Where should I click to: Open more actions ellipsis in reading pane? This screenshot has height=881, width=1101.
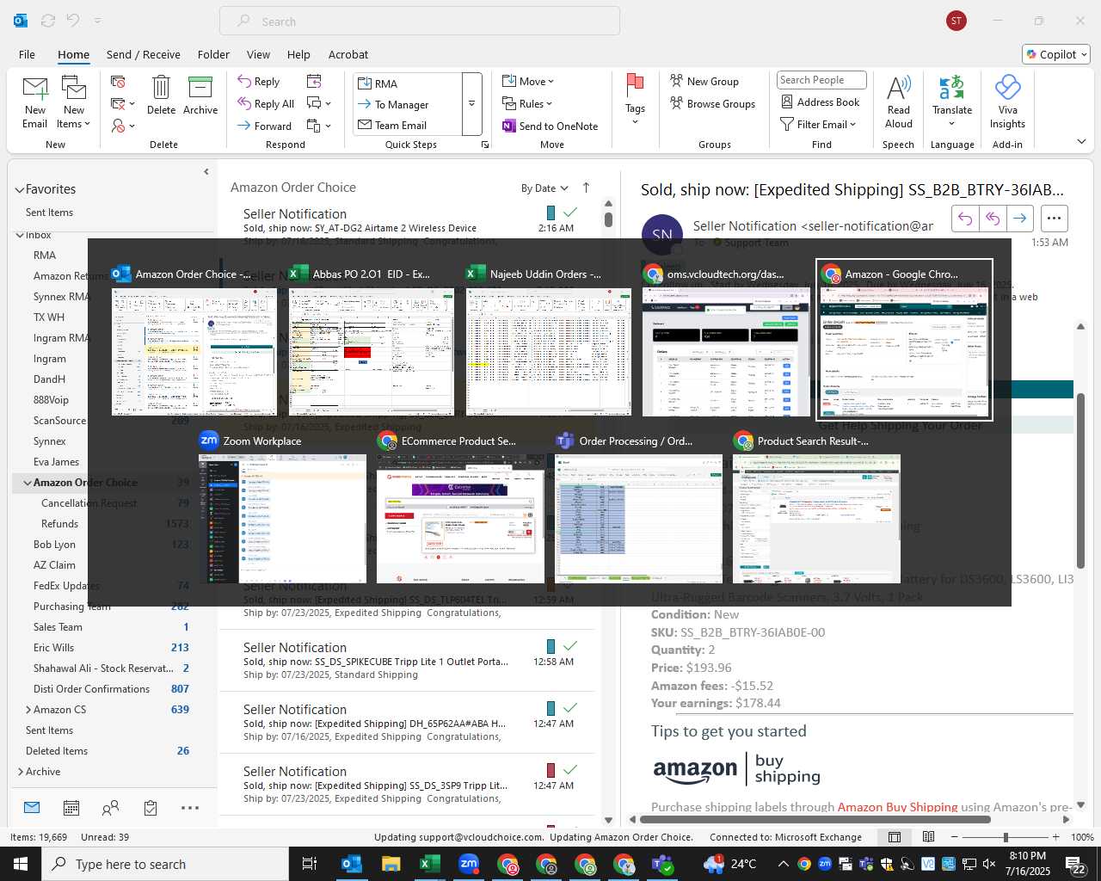(x=1054, y=219)
